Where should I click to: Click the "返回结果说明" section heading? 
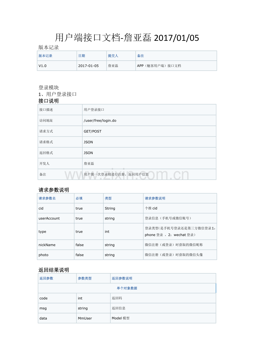[54, 270]
